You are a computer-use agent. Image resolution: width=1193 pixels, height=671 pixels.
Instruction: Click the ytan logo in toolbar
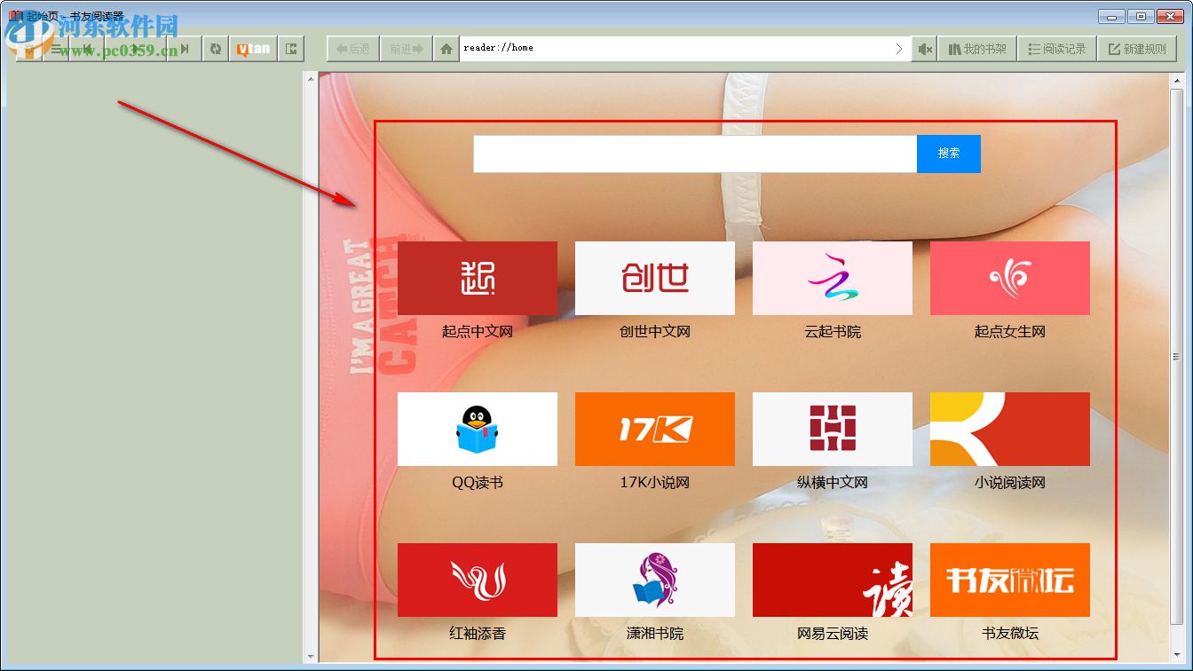click(253, 48)
